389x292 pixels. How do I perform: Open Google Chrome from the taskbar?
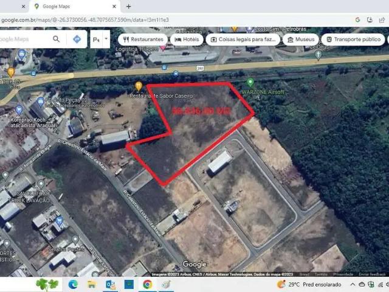(x=147, y=285)
